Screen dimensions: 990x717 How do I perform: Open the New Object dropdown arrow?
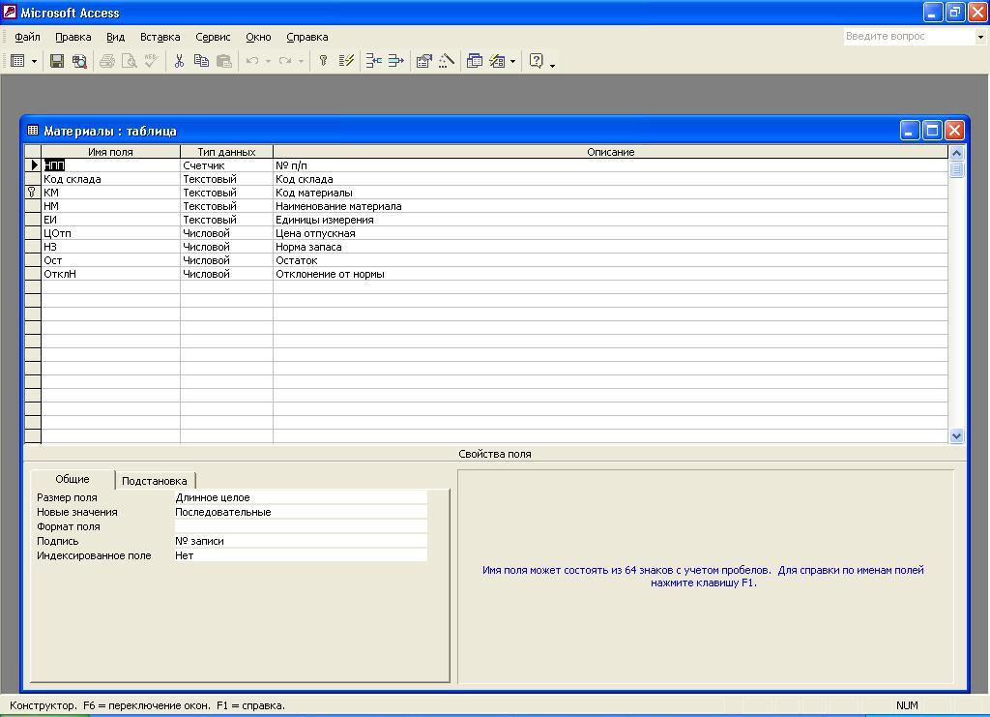point(512,61)
